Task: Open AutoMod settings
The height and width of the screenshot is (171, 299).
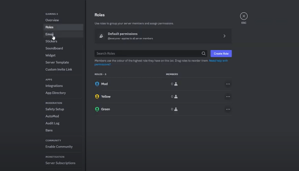Action: [x=52, y=116]
